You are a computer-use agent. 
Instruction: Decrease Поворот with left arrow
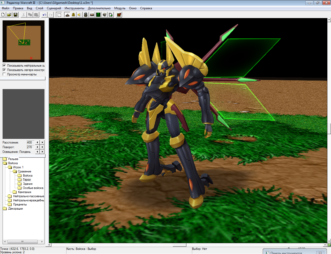[x=37, y=147]
